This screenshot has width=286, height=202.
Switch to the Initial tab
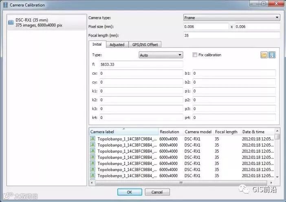pyautogui.click(x=97, y=44)
